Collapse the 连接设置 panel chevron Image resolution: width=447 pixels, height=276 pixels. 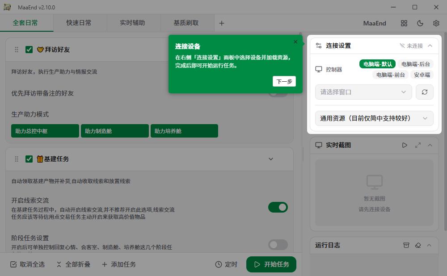tap(430, 46)
